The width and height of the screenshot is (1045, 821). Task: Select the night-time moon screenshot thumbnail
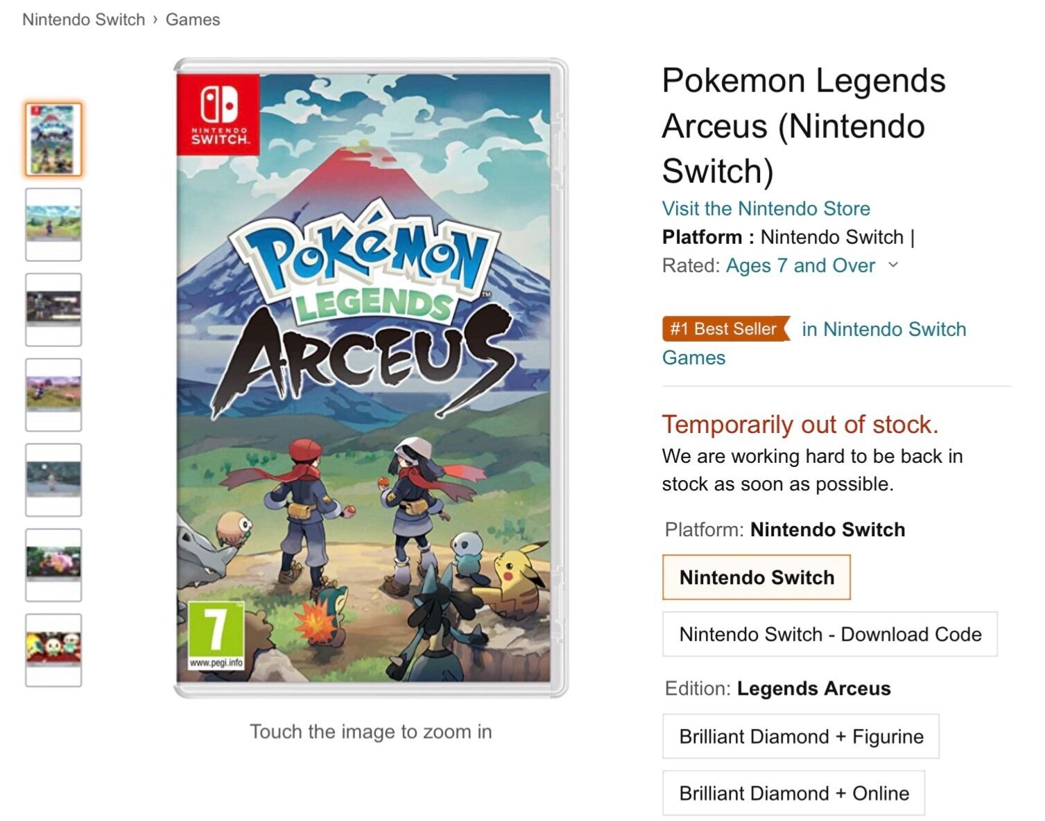coord(53,480)
